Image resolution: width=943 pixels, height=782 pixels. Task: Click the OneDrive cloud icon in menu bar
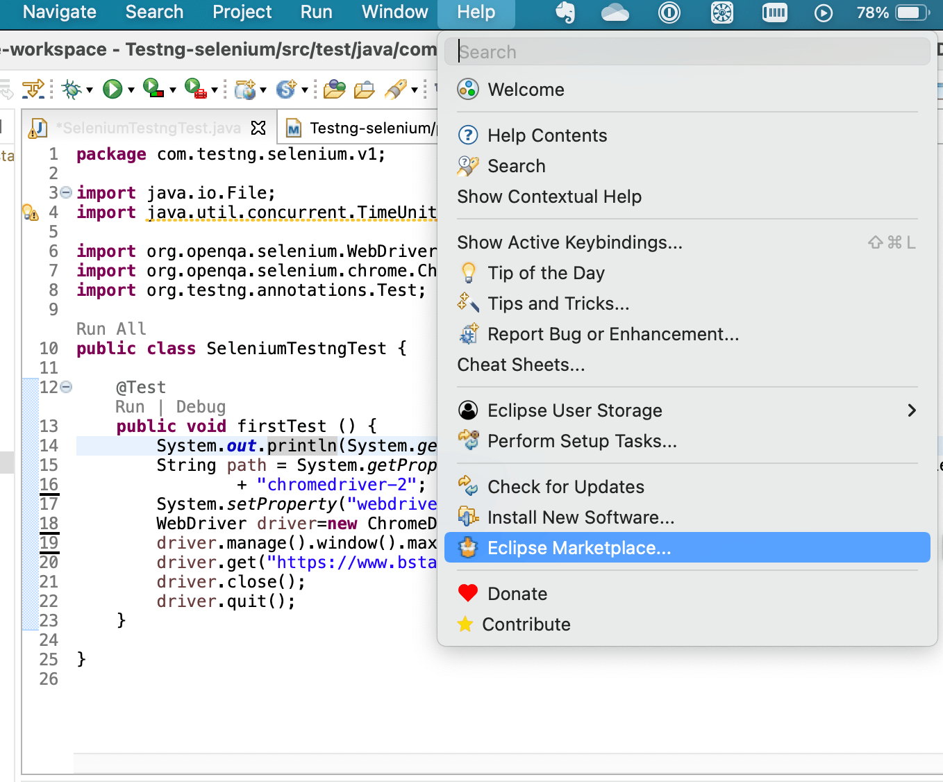pos(615,12)
